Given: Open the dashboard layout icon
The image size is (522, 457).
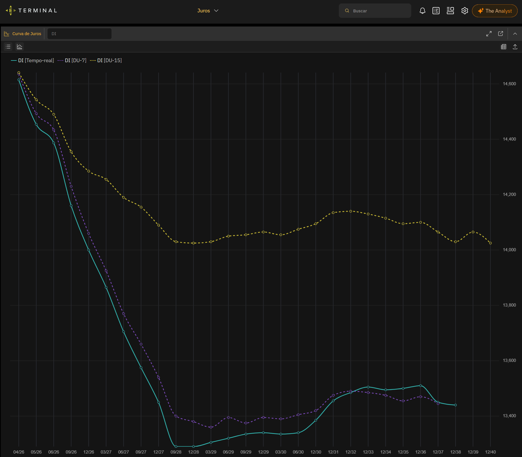Looking at the screenshot, I should pos(450,11).
